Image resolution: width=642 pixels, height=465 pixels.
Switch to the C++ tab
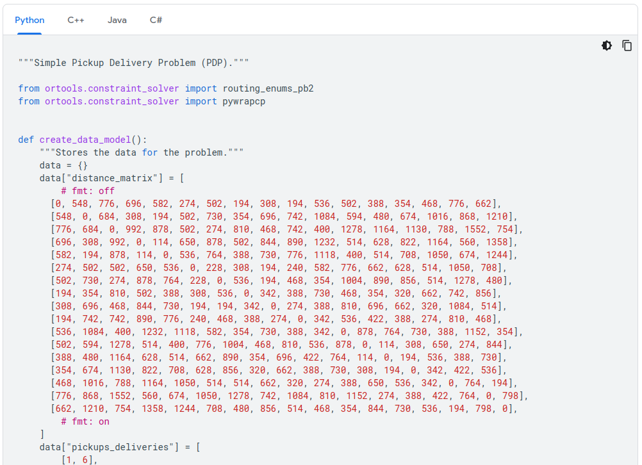(75, 20)
